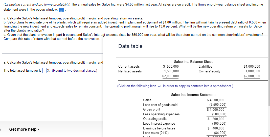
Task: Click the Current assets row label
Action: click(129, 67)
